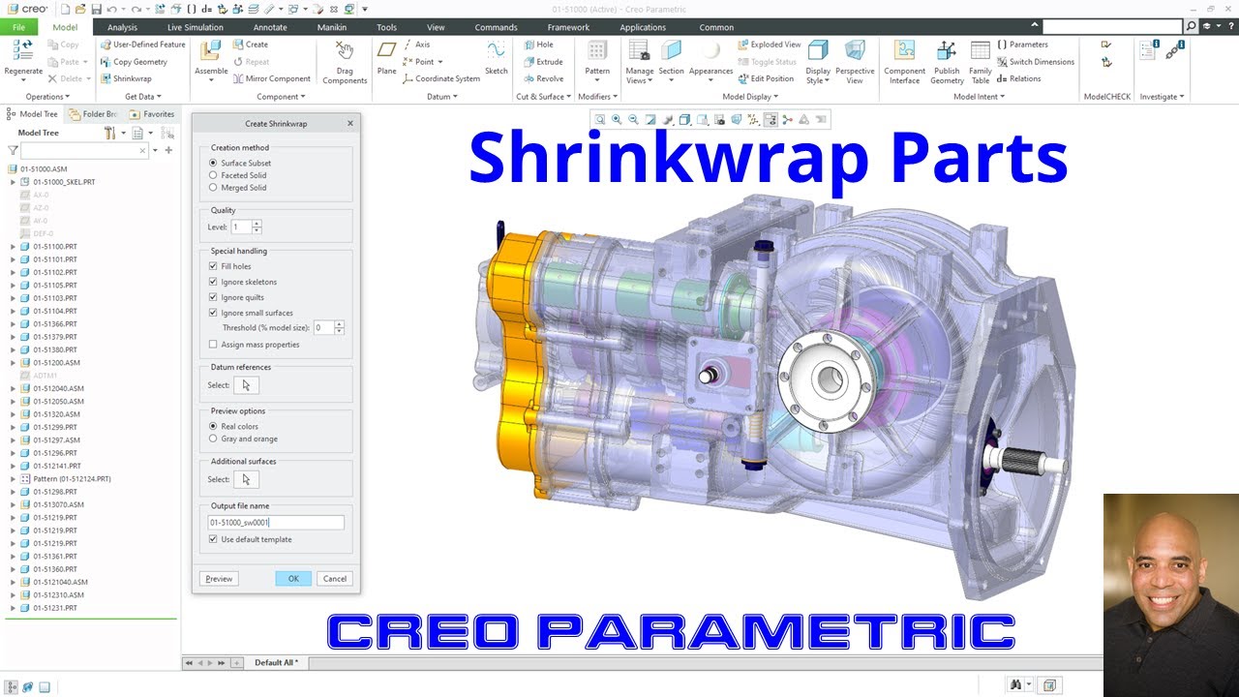The height and width of the screenshot is (697, 1239).
Task: Cancel the Create Shrinkwrap dialog
Action: pos(335,579)
